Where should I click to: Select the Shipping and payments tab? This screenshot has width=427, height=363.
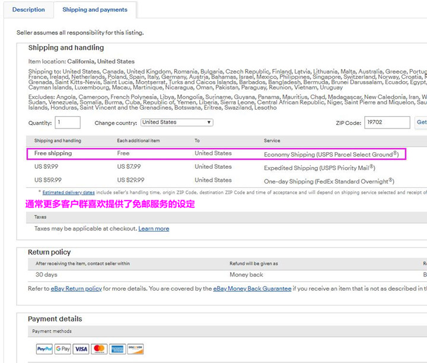tap(95, 9)
